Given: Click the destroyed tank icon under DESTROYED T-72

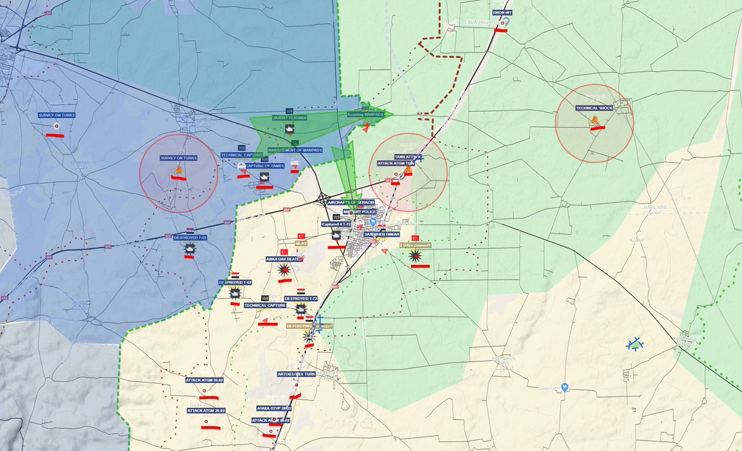Looking at the screenshot, I should pos(301,308).
